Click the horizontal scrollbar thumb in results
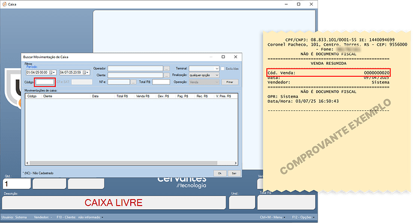414x223 pixels. pyautogui.click(x=124, y=163)
